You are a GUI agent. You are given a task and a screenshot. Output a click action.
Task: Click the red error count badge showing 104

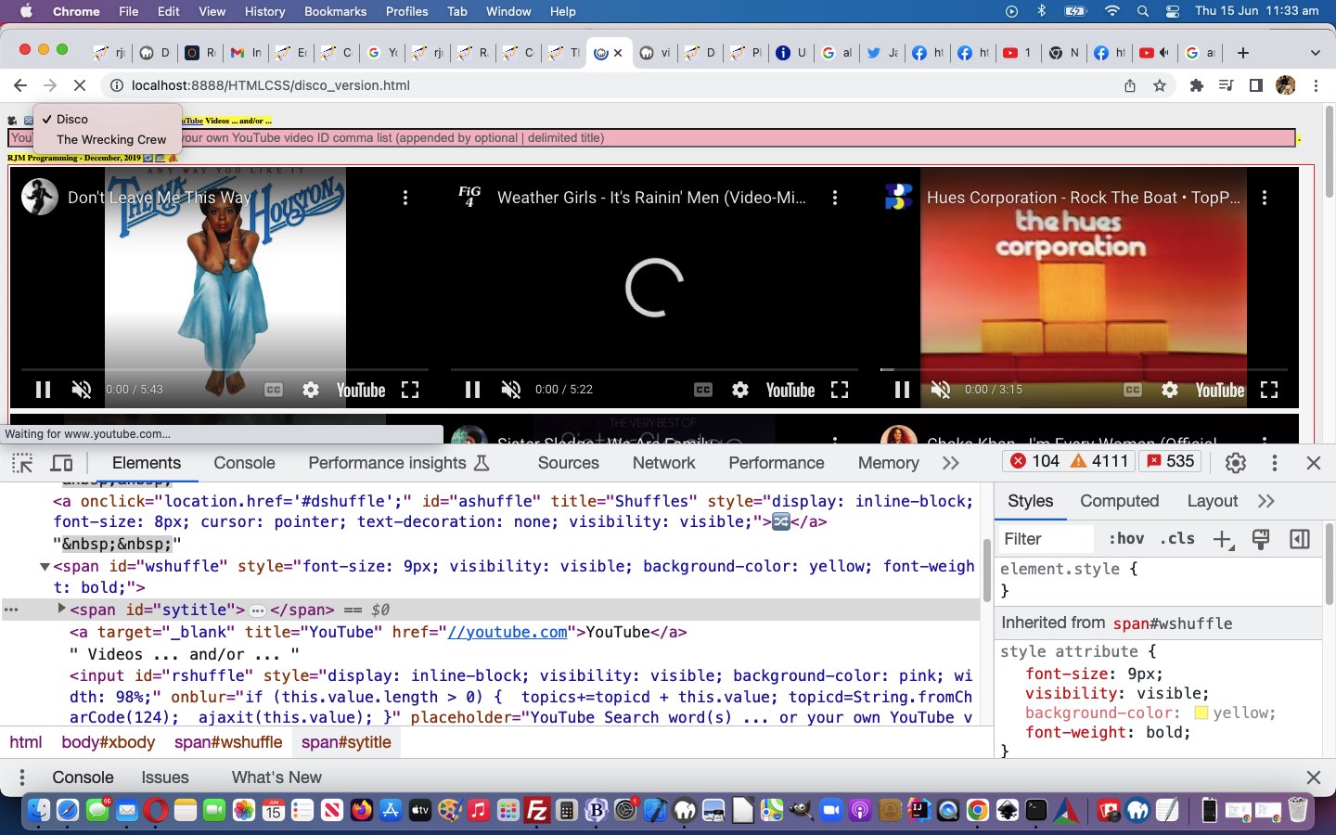tap(1034, 461)
